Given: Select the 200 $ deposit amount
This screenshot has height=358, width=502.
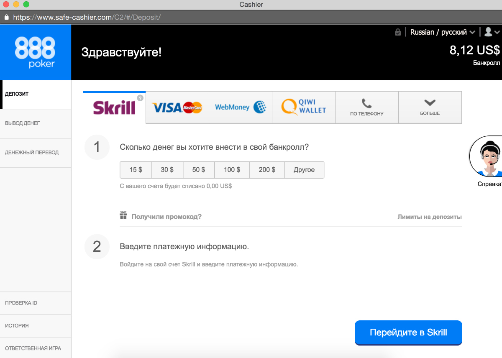Looking at the screenshot, I should point(267,170).
